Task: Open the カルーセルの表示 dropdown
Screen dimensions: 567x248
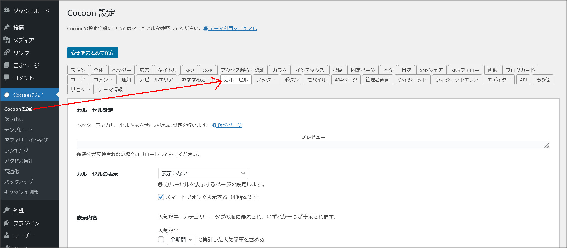Action: click(203, 173)
